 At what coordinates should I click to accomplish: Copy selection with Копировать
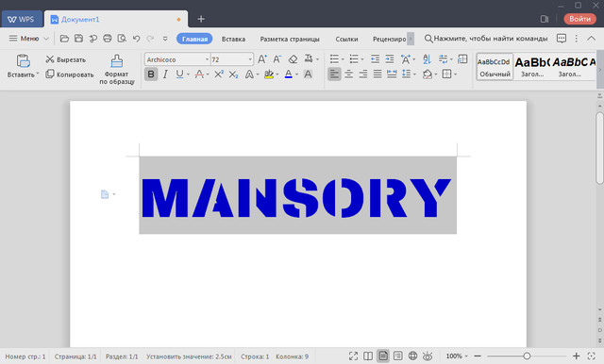(69, 74)
